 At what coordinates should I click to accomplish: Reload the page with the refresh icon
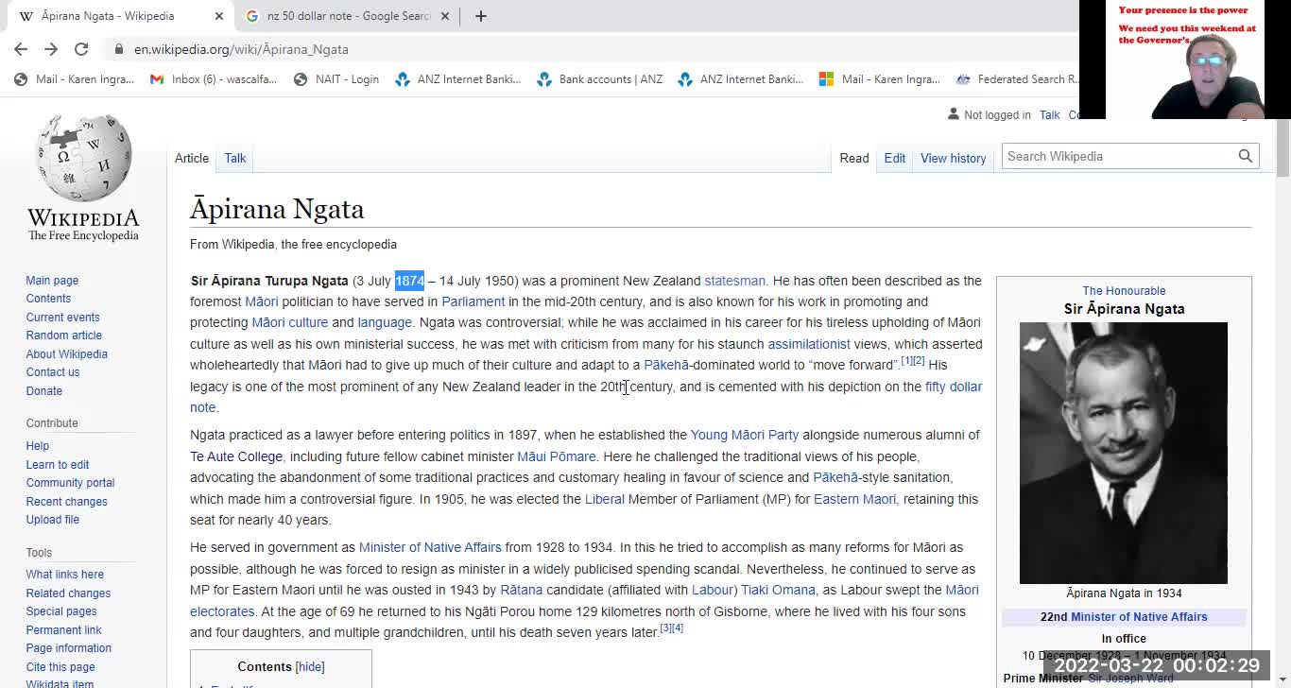pyautogui.click(x=81, y=49)
